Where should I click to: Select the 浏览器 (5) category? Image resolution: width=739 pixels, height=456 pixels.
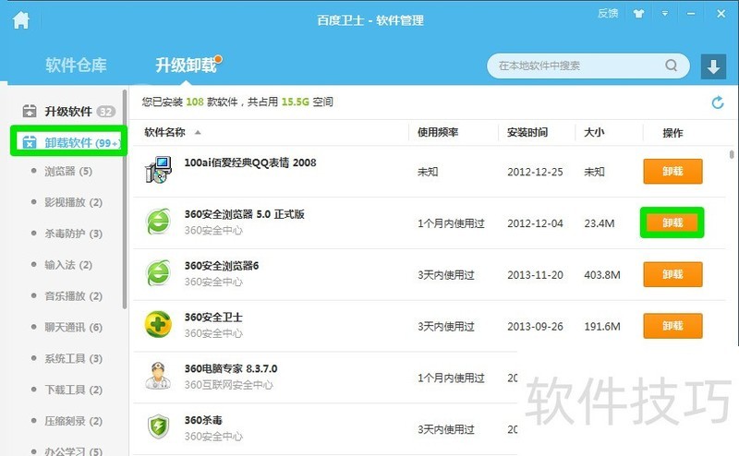(68, 171)
